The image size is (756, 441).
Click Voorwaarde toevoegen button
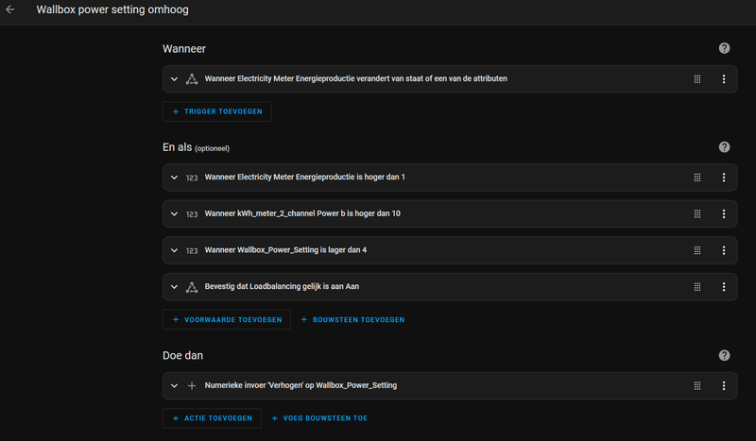coord(227,320)
